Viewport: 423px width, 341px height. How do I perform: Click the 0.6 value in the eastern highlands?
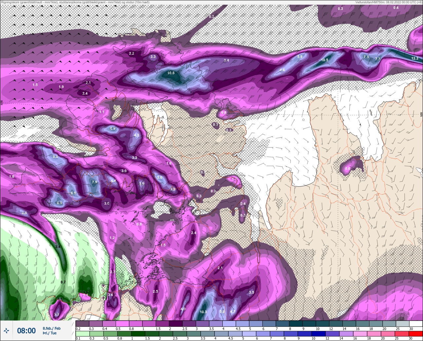[x=347, y=169]
